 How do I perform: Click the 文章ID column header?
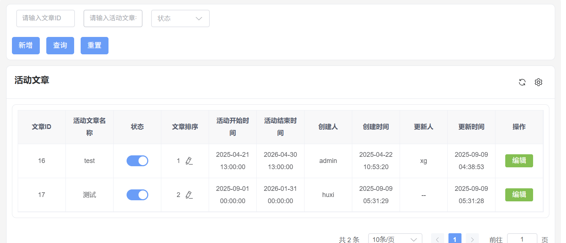(x=42, y=127)
